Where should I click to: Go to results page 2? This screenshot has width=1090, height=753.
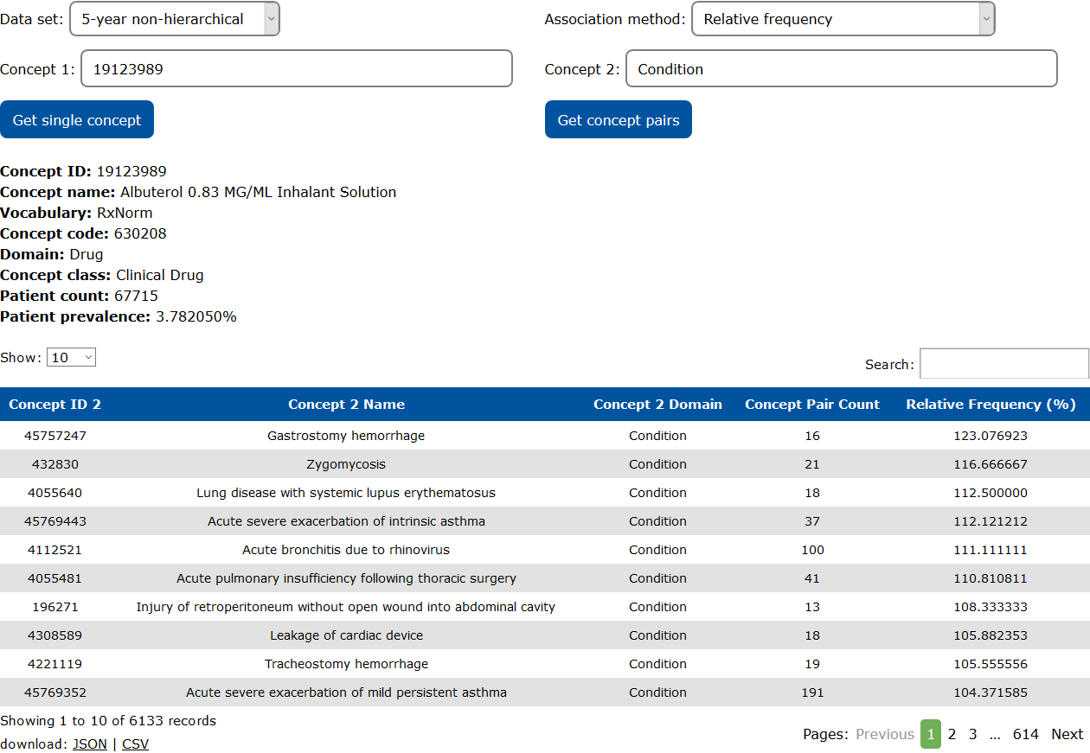point(952,734)
